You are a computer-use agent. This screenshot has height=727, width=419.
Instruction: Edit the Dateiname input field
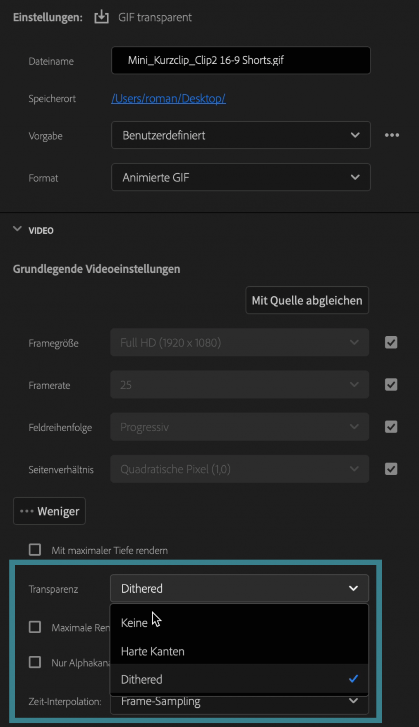point(241,60)
